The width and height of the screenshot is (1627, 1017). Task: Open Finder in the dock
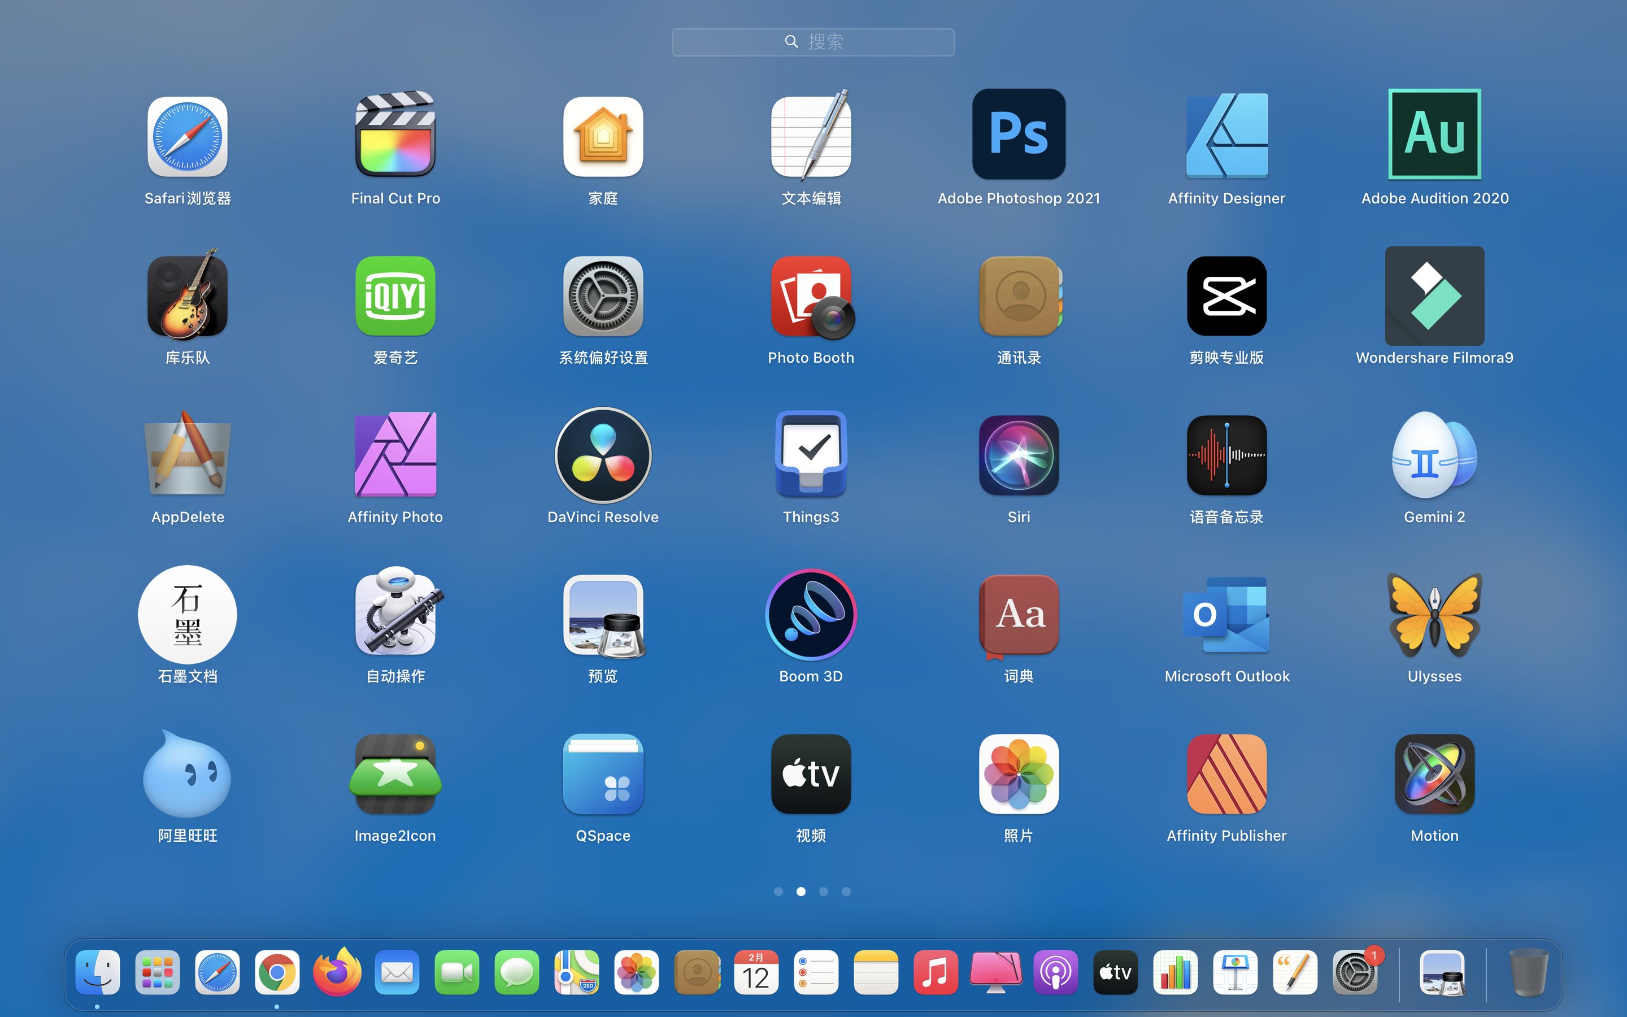[99, 973]
